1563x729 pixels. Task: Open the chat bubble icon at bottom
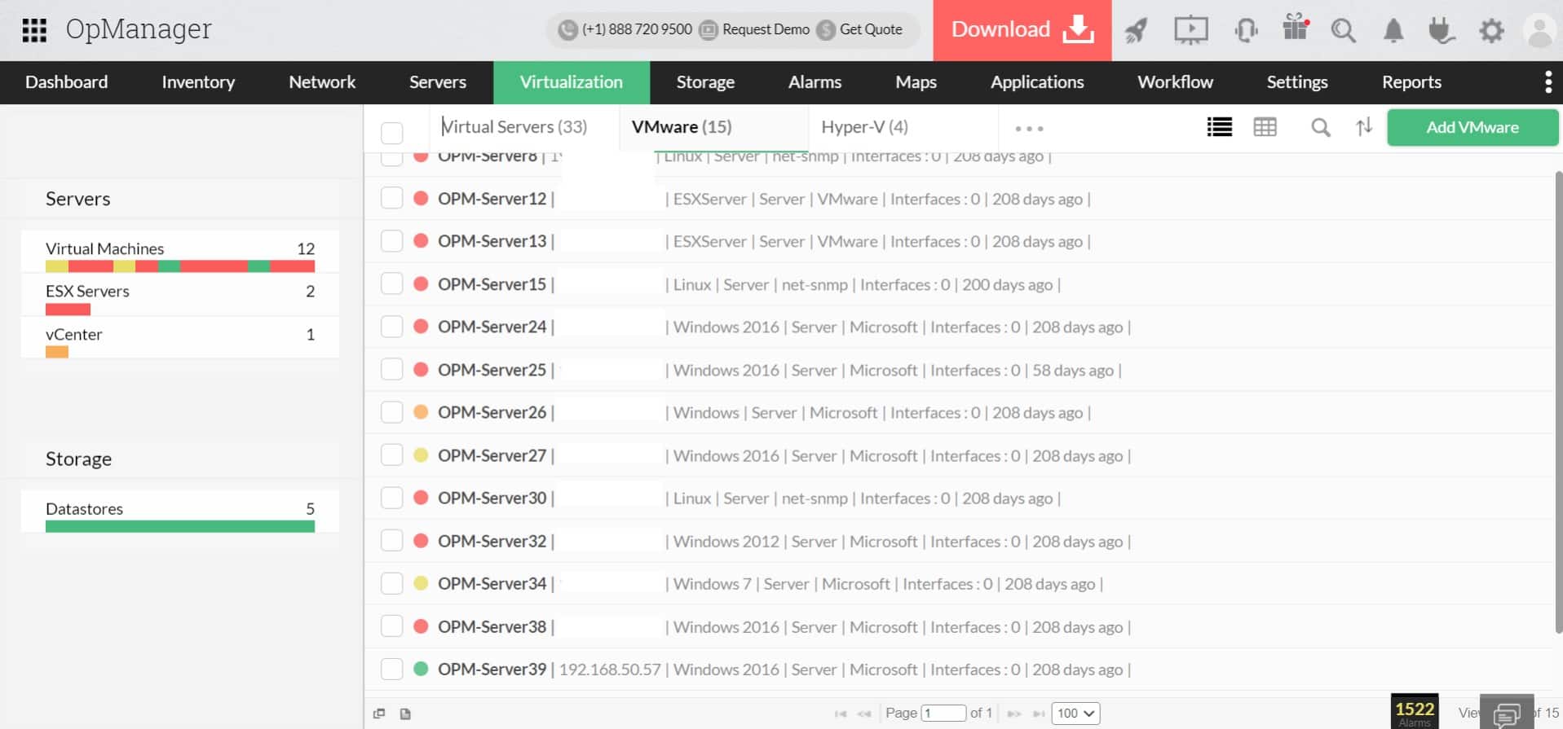(1507, 714)
